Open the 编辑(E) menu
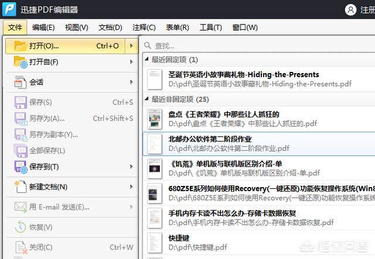The height and width of the screenshot is (259, 375). [x=43, y=27]
